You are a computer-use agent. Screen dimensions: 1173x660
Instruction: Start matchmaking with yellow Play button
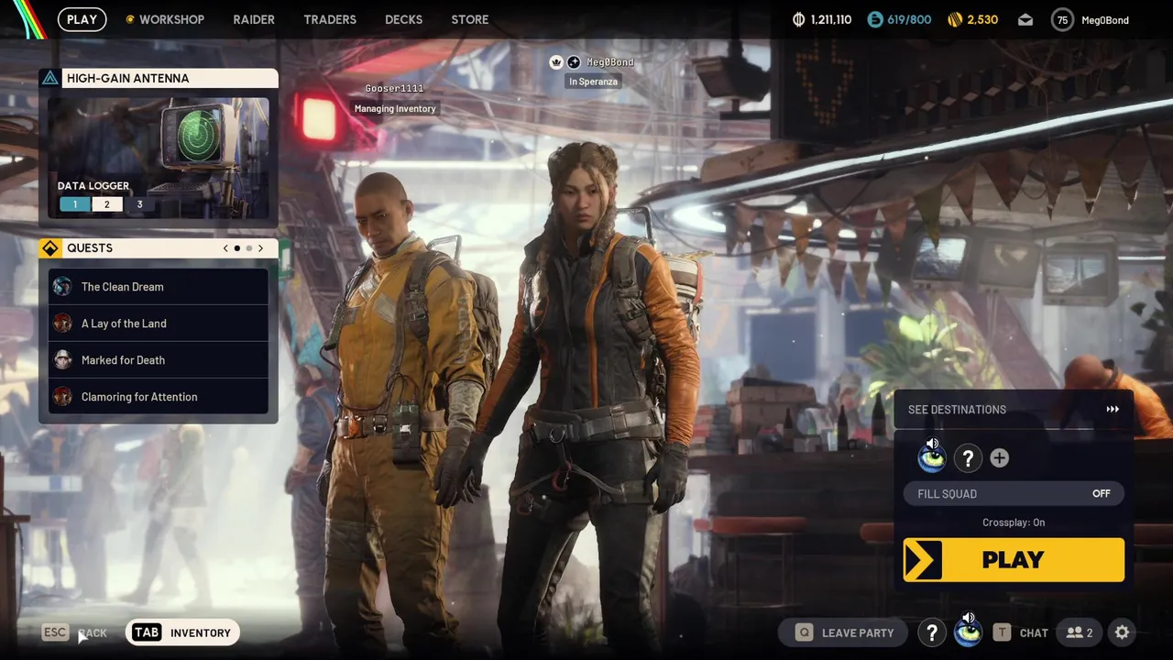point(1014,559)
